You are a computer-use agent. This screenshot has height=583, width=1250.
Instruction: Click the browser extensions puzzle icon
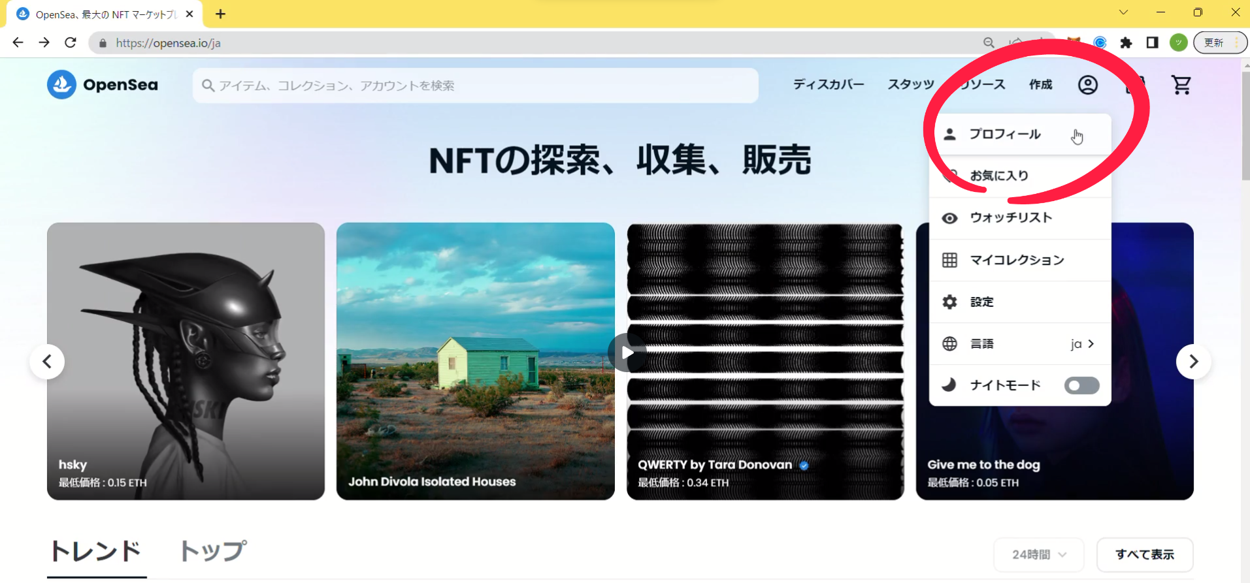point(1126,43)
